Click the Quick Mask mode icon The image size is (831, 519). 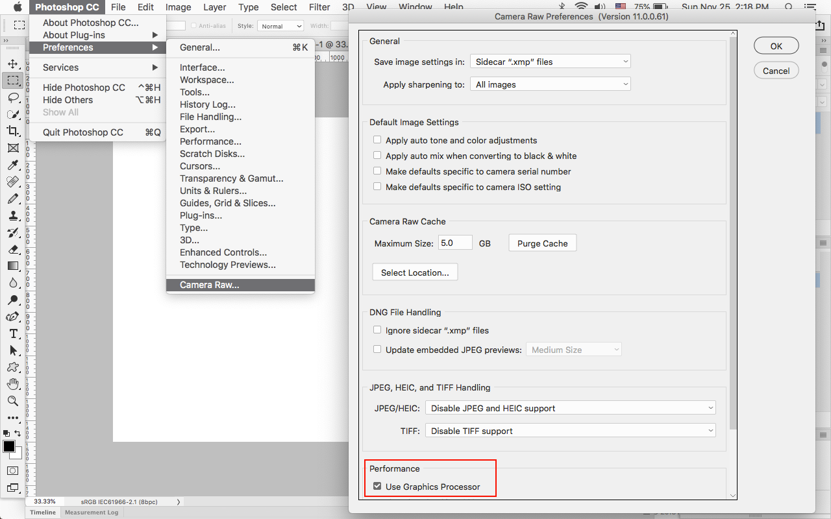[12, 471]
